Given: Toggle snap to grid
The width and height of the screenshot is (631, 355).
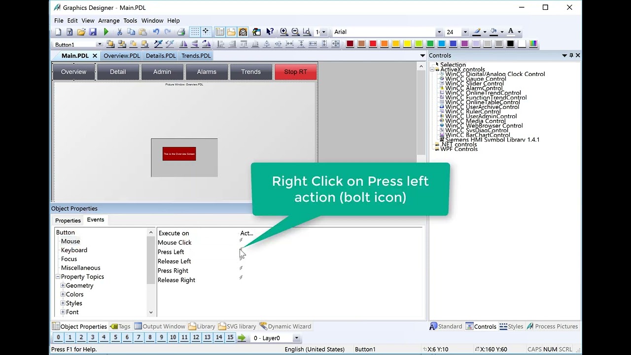Looking at the screenshot, I should click(x=206, y=32).
